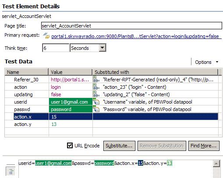Click the userid datapool substitution icon
The width and height of the screenshot is (223, 178).
[96, 101]
